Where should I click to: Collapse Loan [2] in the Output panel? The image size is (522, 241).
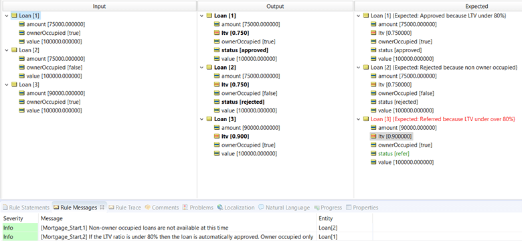click(x=201, y=68)
